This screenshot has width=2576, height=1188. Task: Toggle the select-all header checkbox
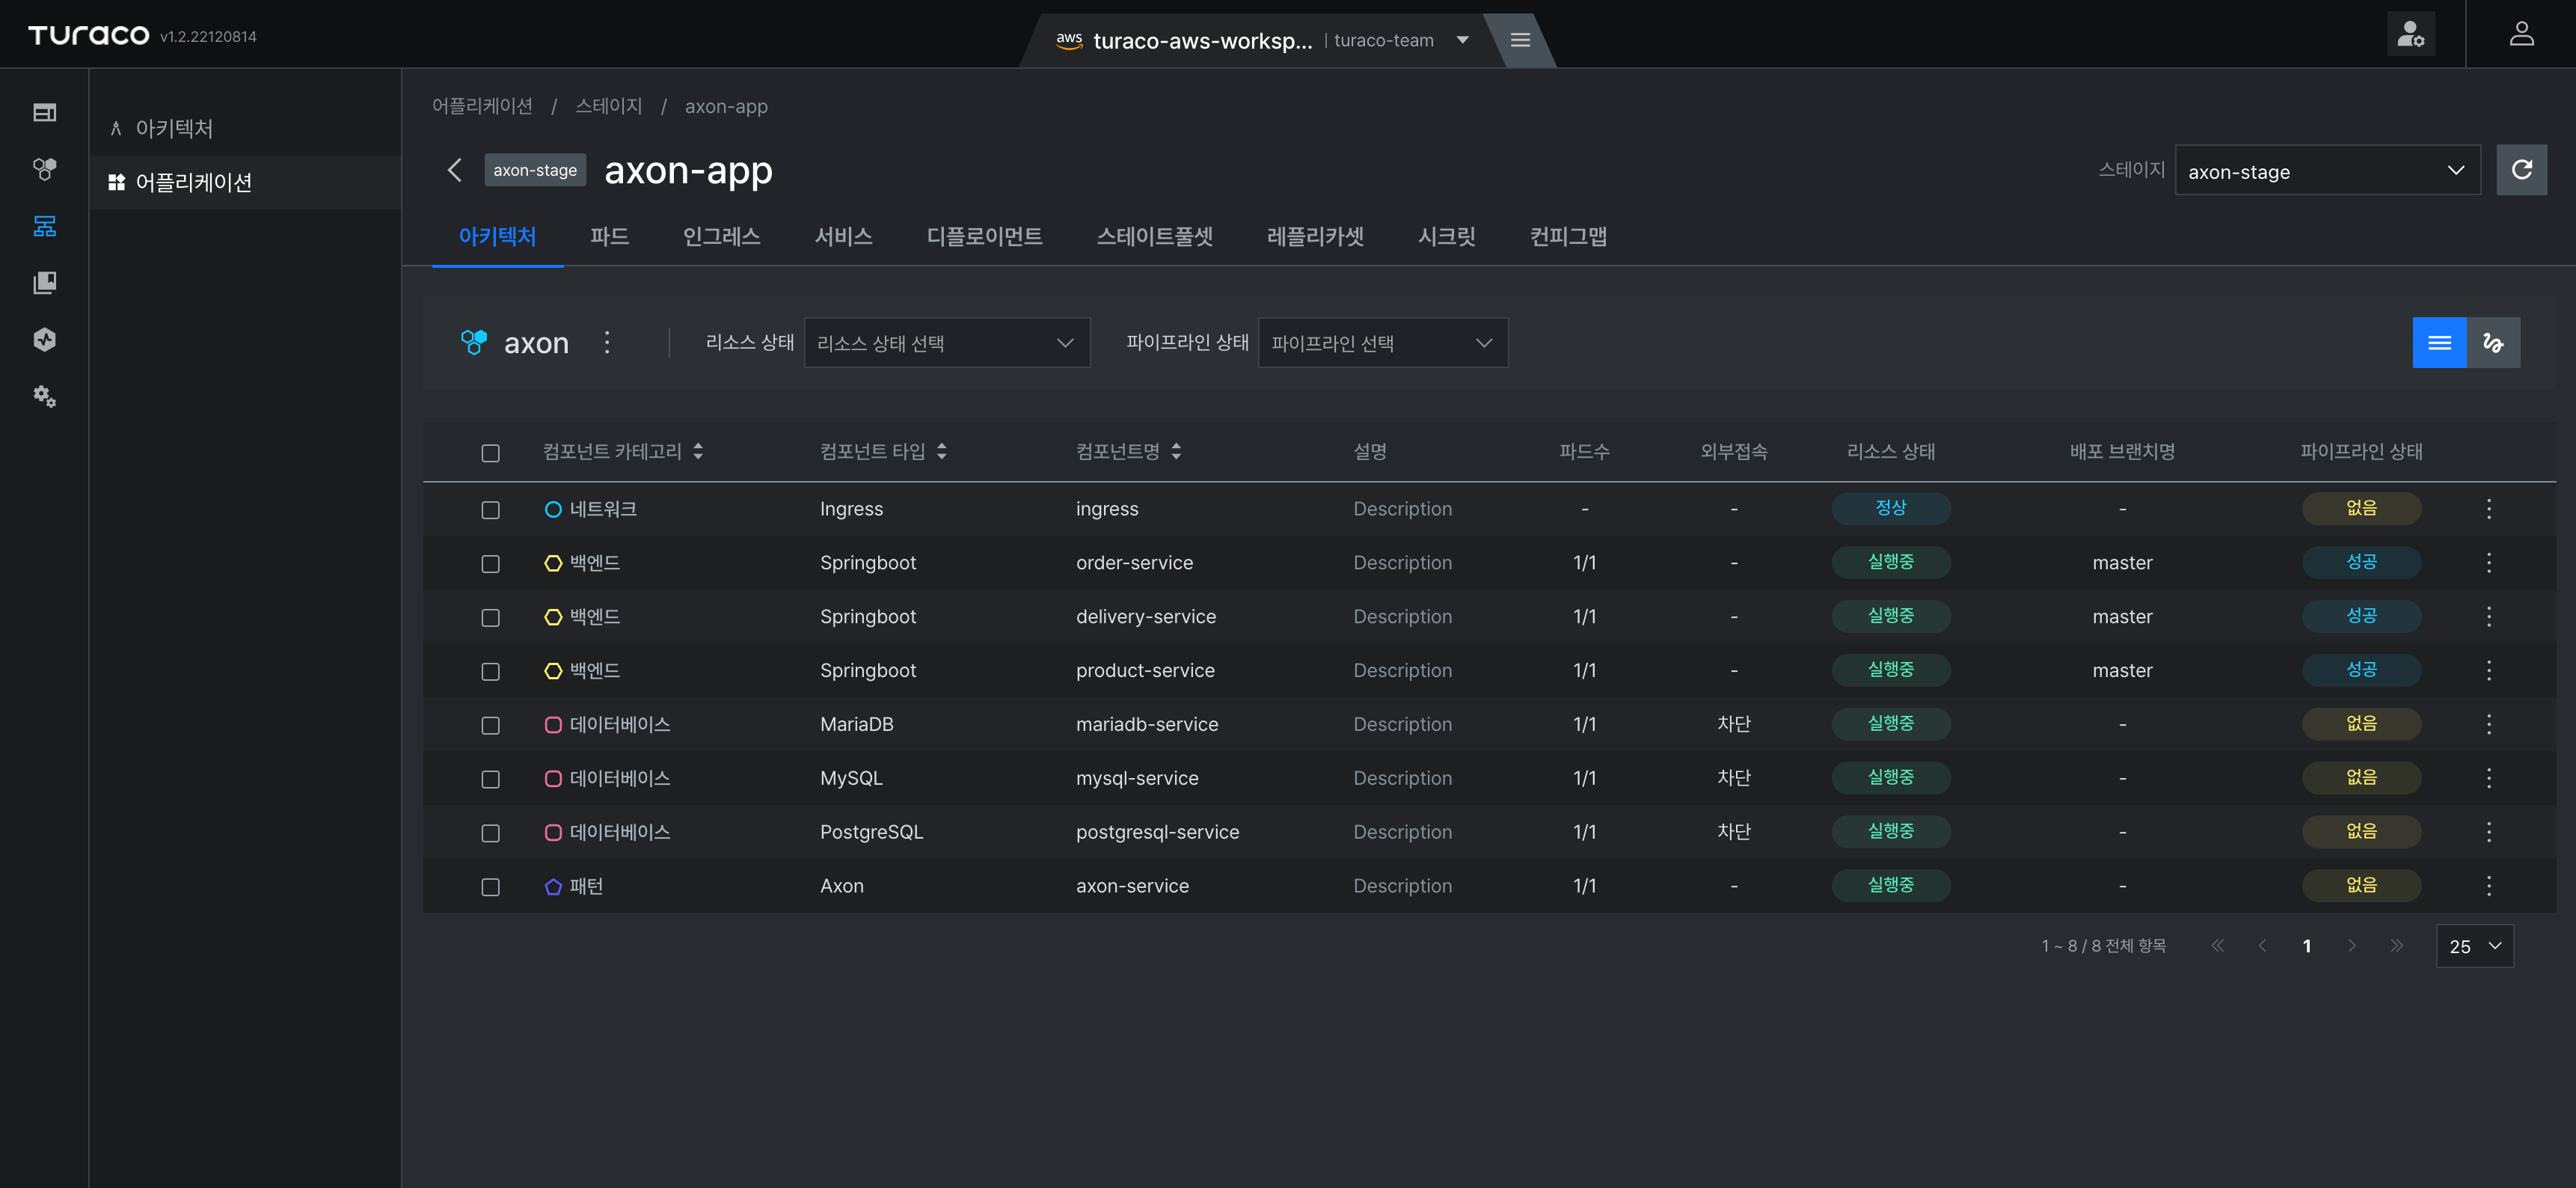(490, 453)
